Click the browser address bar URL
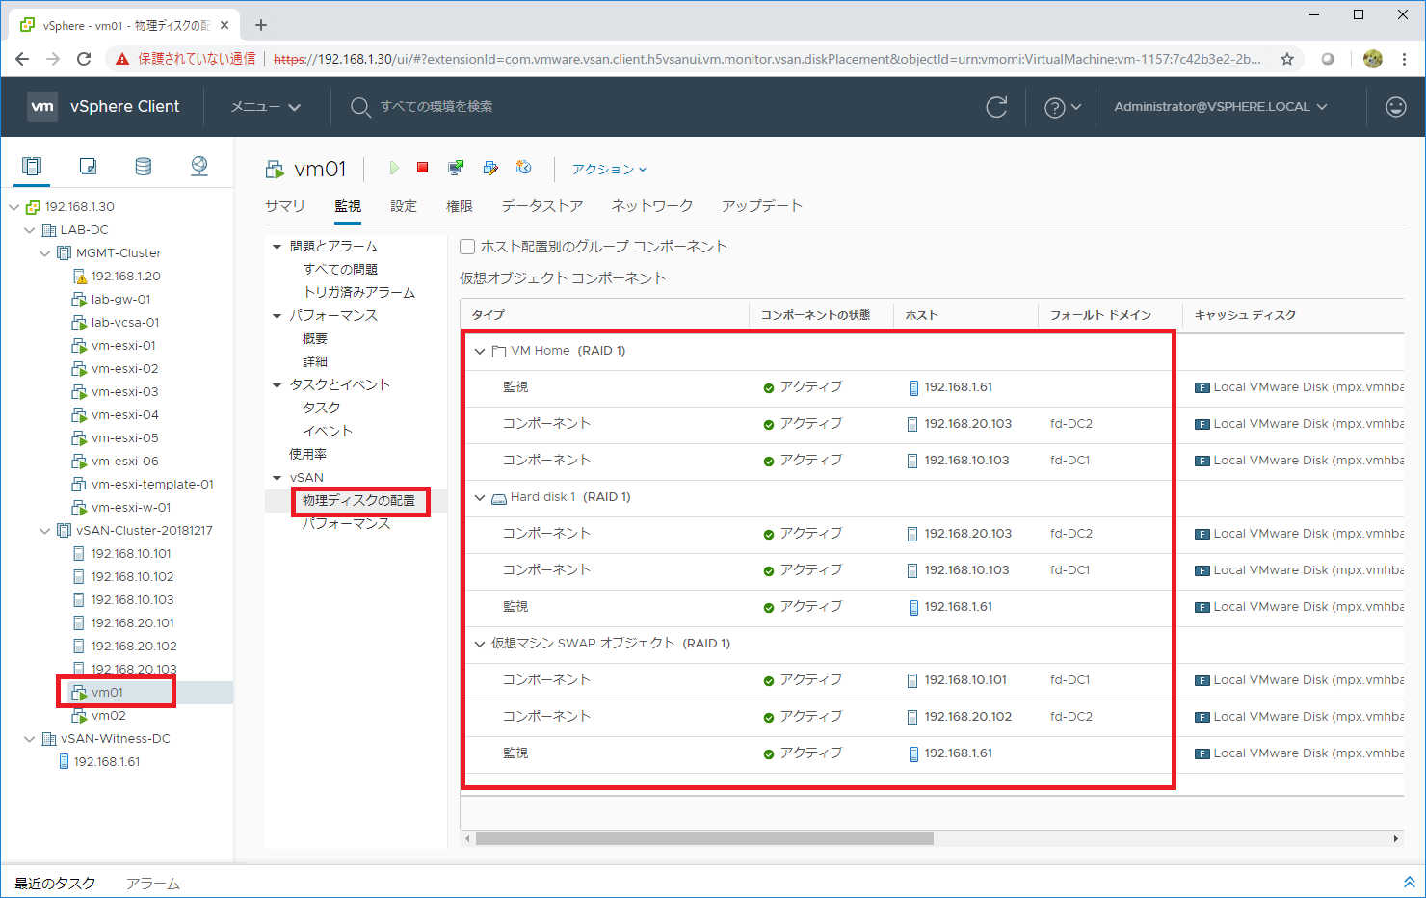 click(x=767, y=59)
